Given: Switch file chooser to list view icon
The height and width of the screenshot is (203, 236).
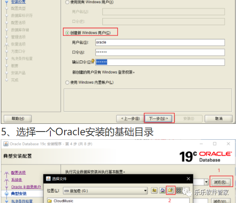Looking at the screenshot, I should pos(179,190).
